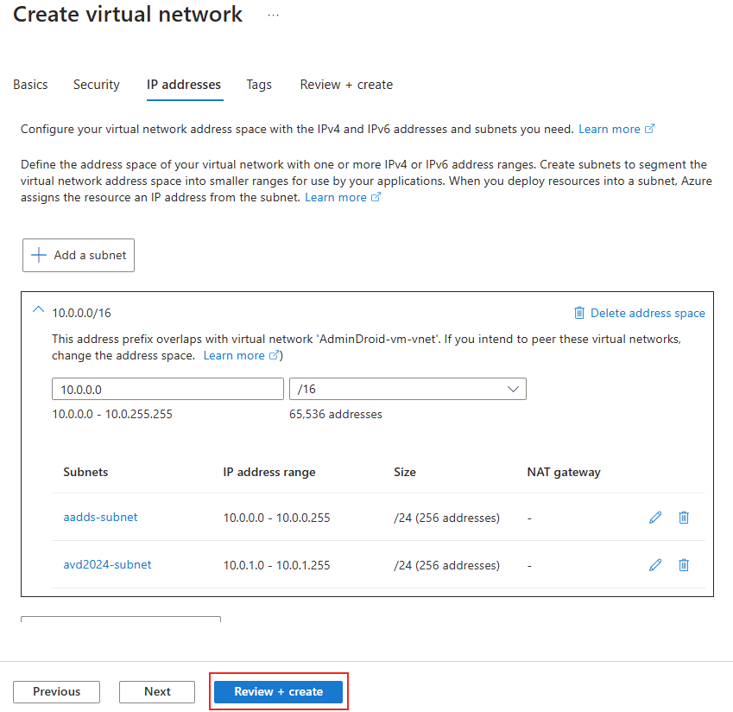733x712 pixels.
Task: Delete the avd2024-subnet using trash icon
Action: tap(684, 564)
